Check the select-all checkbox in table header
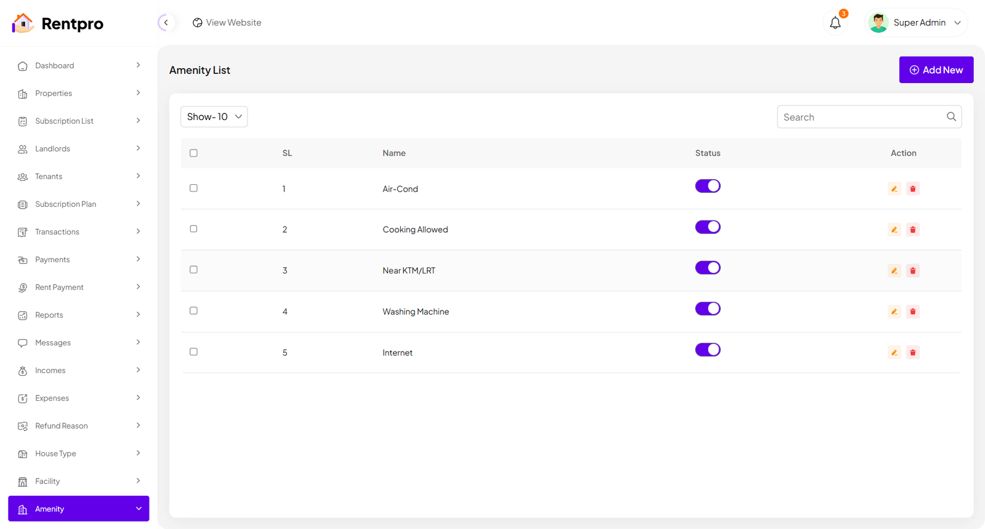Screen dimensions: 985x529 (194, 153)
